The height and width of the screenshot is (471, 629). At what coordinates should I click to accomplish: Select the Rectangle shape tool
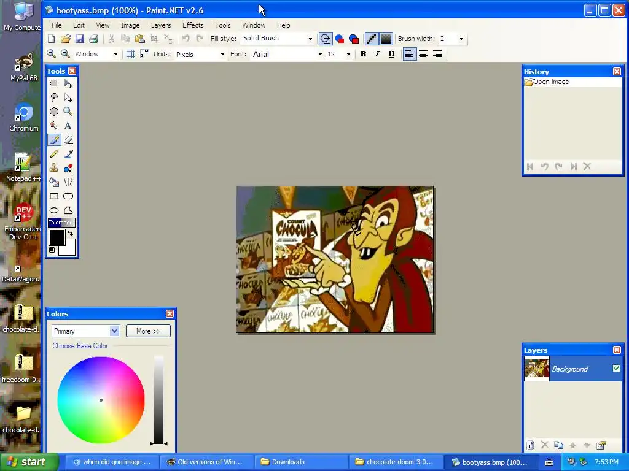point(54,196)
